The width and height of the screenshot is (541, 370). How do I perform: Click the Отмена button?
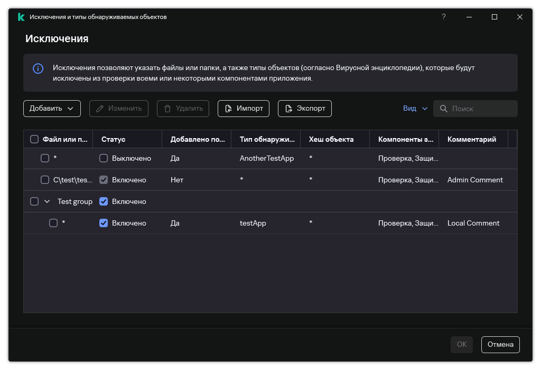[500, 345]
